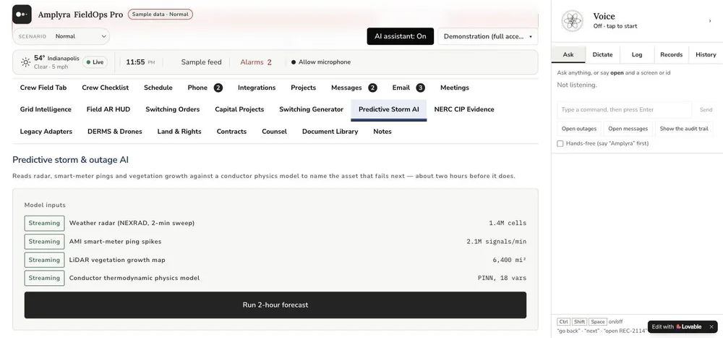The image size is (723, 338).
Task: Click Edit with Lovable button
Action: 677,326
